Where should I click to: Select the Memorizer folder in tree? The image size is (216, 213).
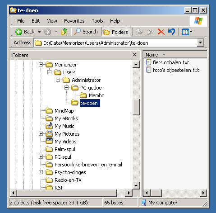pyautogui.click(x=65, y=65)
